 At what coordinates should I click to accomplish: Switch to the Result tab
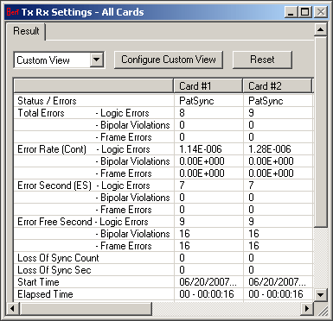[26, 31]
